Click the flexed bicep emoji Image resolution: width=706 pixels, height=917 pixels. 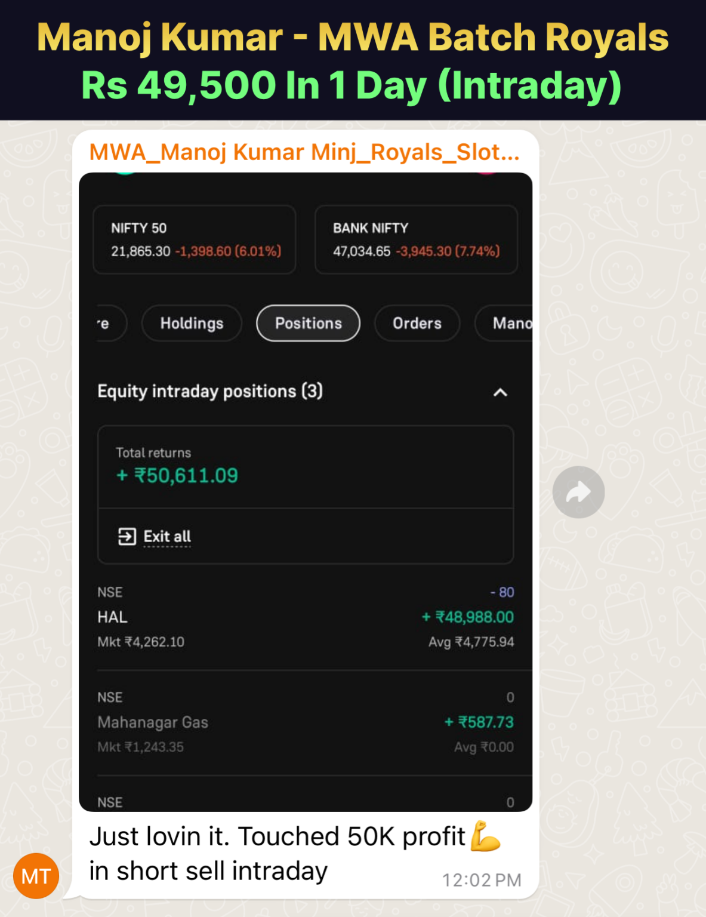click(x=485, y=836)
